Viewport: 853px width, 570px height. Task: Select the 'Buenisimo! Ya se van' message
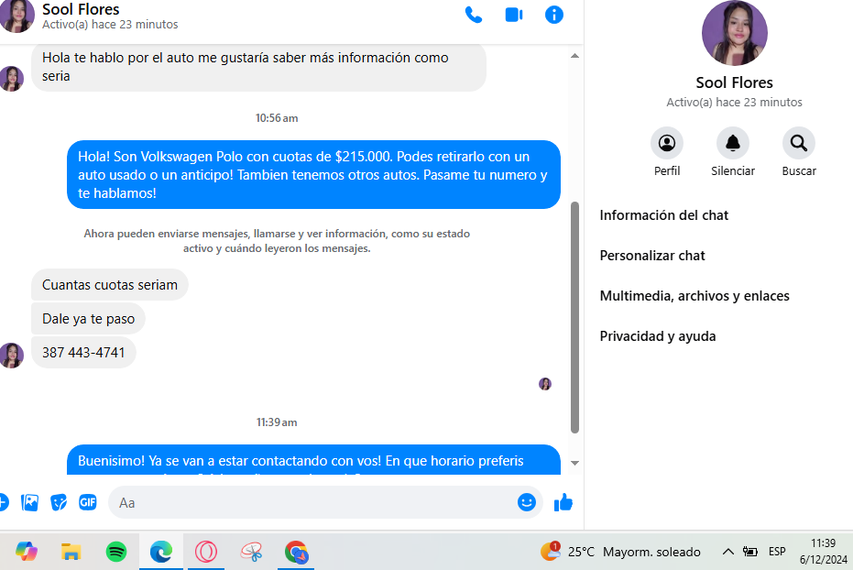pos(313,460)
